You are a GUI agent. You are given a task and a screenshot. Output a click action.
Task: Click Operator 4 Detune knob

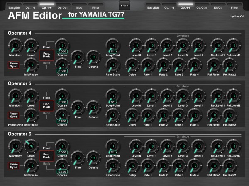(x=93, y=57)
